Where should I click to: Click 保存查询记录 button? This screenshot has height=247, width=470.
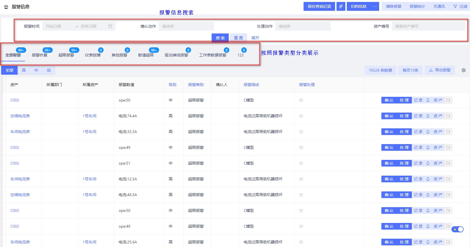click(x=319, y=6)
